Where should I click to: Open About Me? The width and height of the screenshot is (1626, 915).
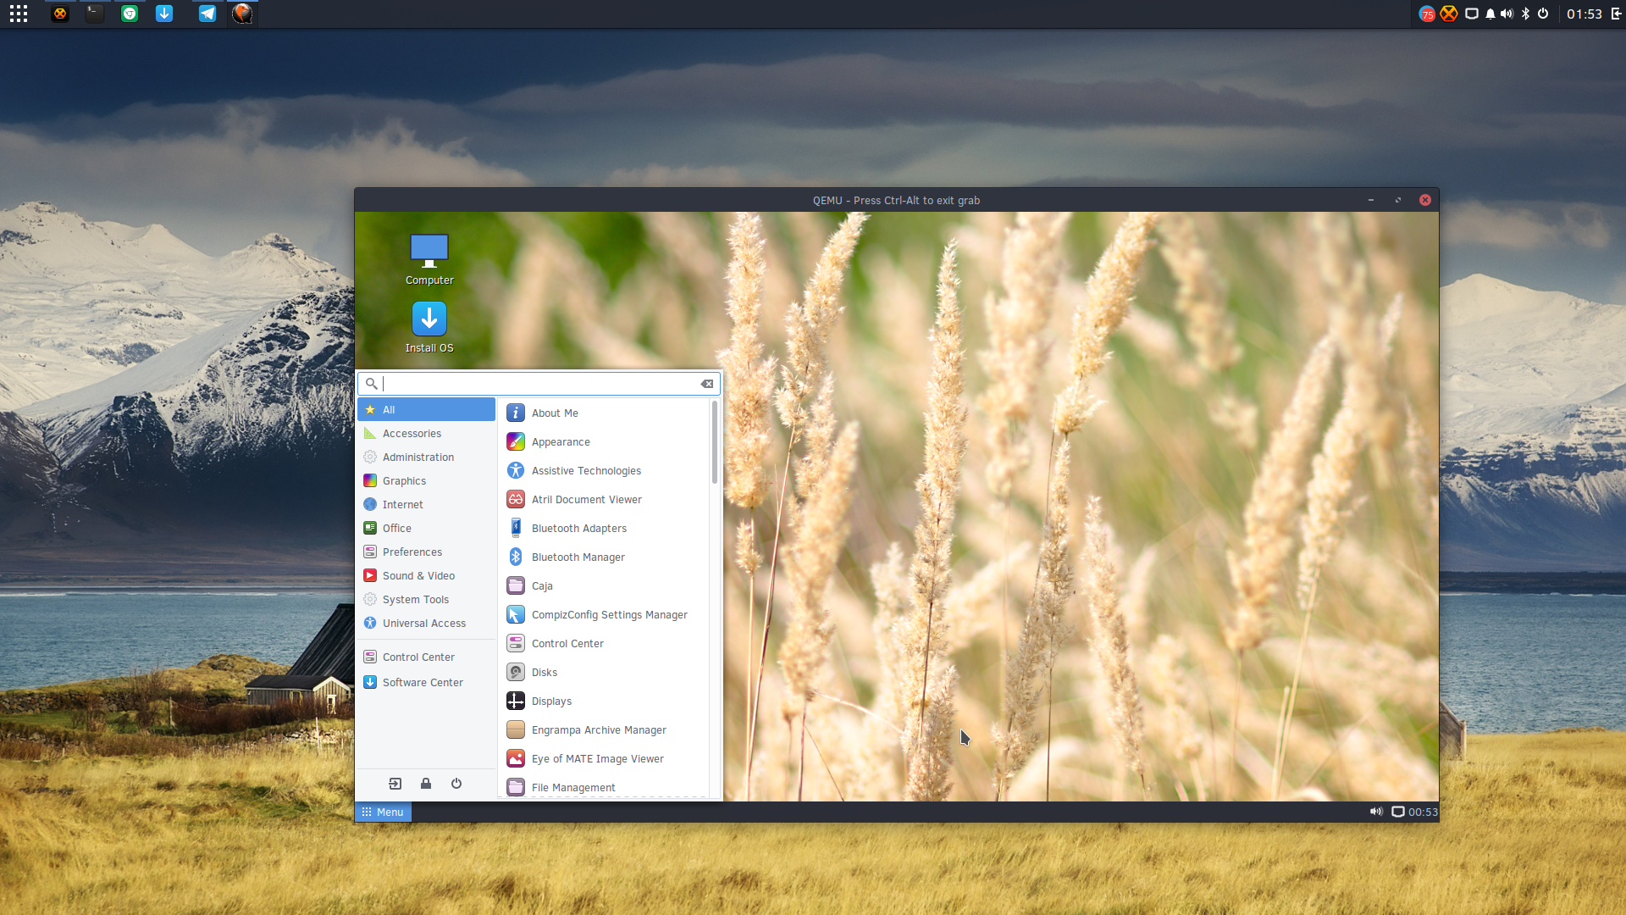tap(605, 413)
